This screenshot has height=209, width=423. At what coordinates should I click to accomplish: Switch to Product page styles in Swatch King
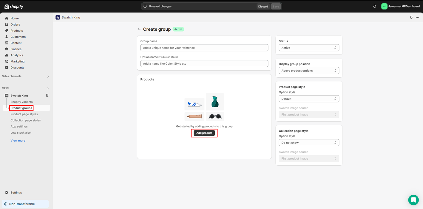24,114
